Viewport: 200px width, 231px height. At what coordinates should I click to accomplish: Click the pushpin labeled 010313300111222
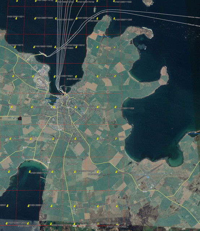click(116, 107)
